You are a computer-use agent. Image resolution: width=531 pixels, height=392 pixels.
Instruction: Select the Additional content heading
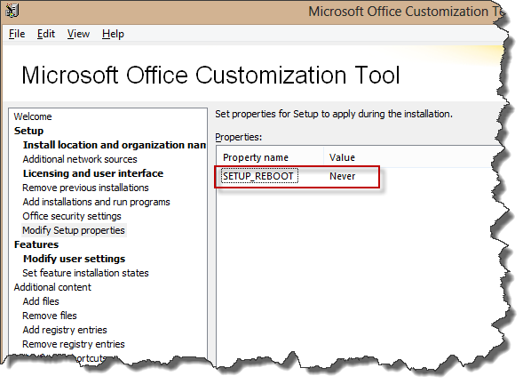click(52, 287)
